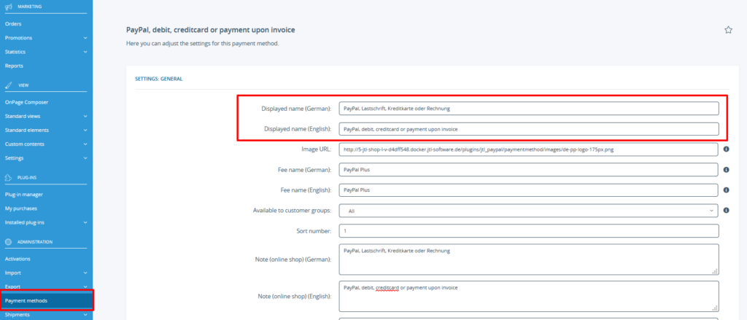Open the Plug-in manager

[24, 195]
